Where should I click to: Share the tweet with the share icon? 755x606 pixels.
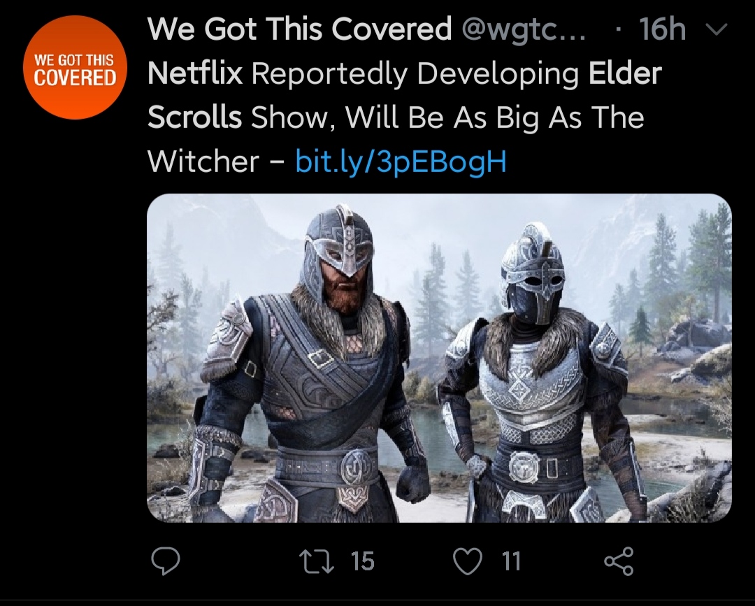[x=619, y=561]
